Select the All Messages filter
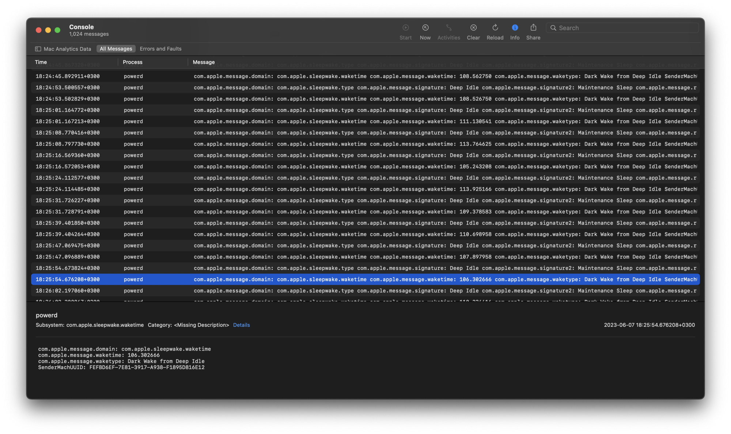This screenshot has width=731, height=434. (116, 49)
